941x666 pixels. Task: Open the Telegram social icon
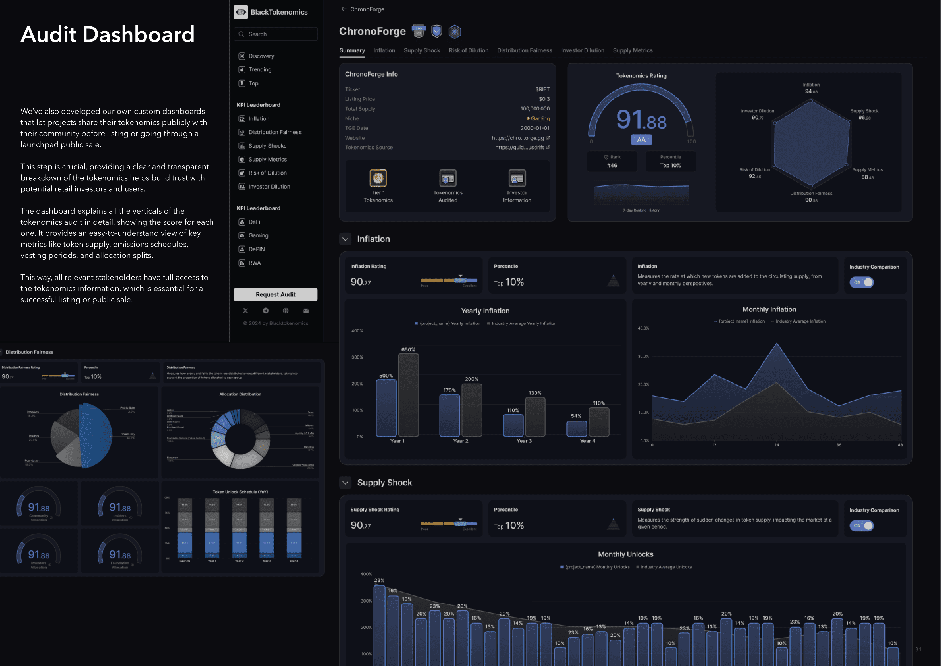pyautogui.click(x=266, y=311)
